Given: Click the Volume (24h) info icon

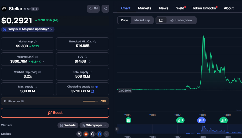Looking at the screenshot, I should (37, 57).
